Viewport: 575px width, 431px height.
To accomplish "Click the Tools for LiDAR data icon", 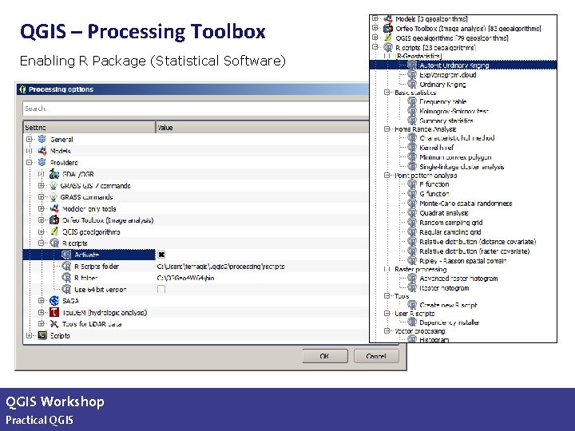I will (x=54, y=324).
